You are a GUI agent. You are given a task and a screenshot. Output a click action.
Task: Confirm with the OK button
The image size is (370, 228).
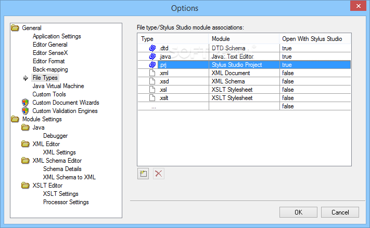(299, 212)
